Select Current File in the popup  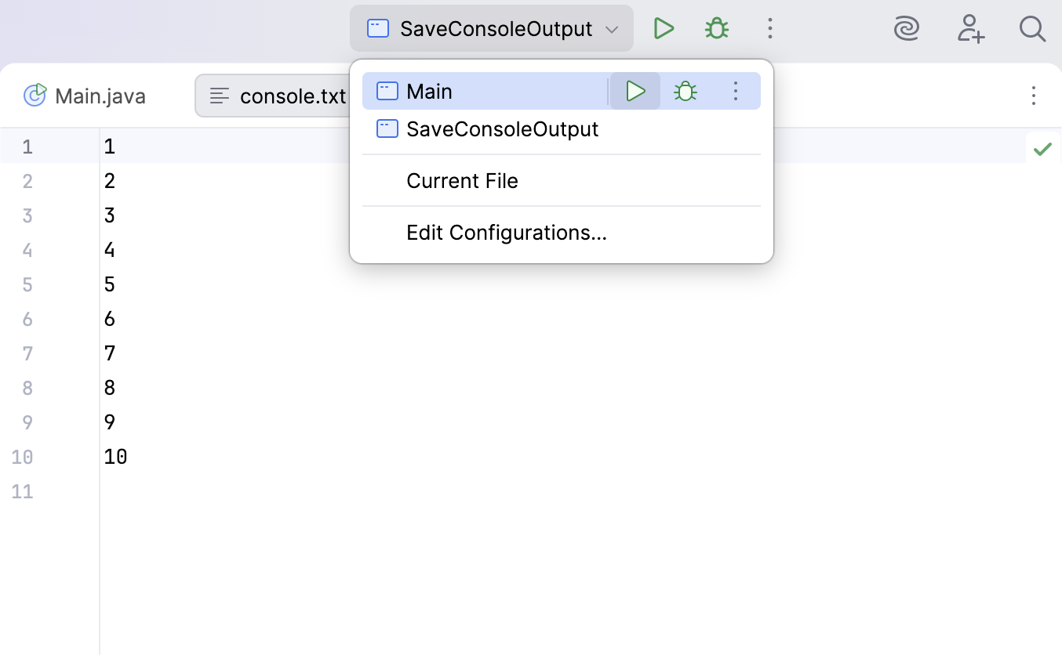point(462,180)
